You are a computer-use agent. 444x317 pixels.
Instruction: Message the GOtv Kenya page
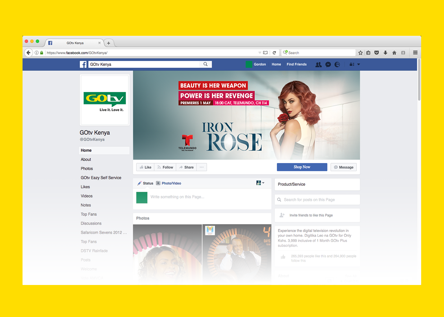[343, 167]
